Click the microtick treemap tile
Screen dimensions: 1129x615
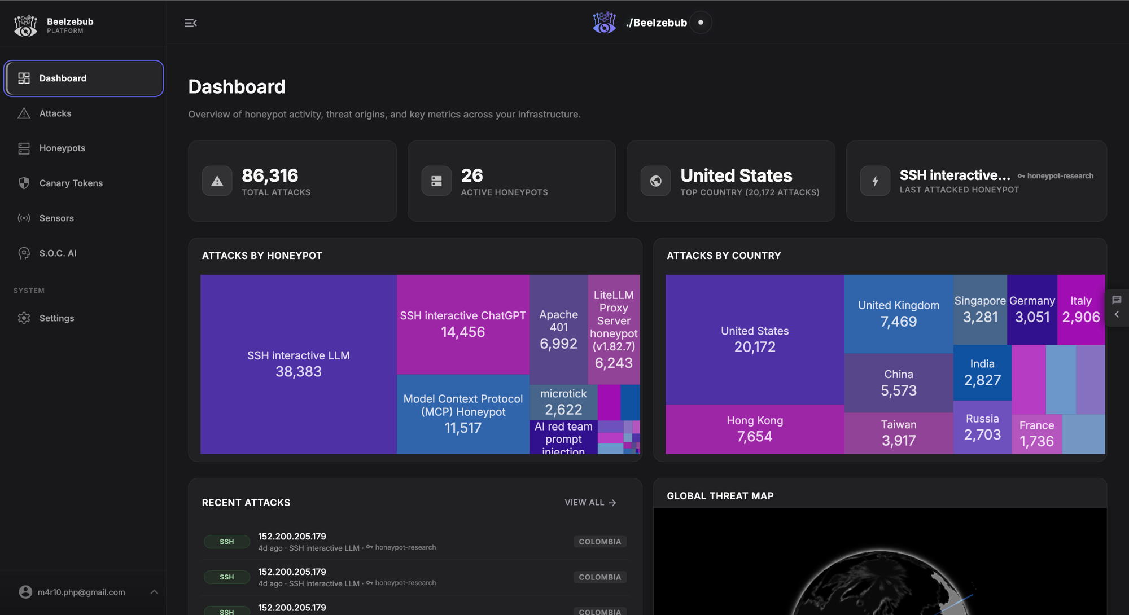tap(563, 402)
